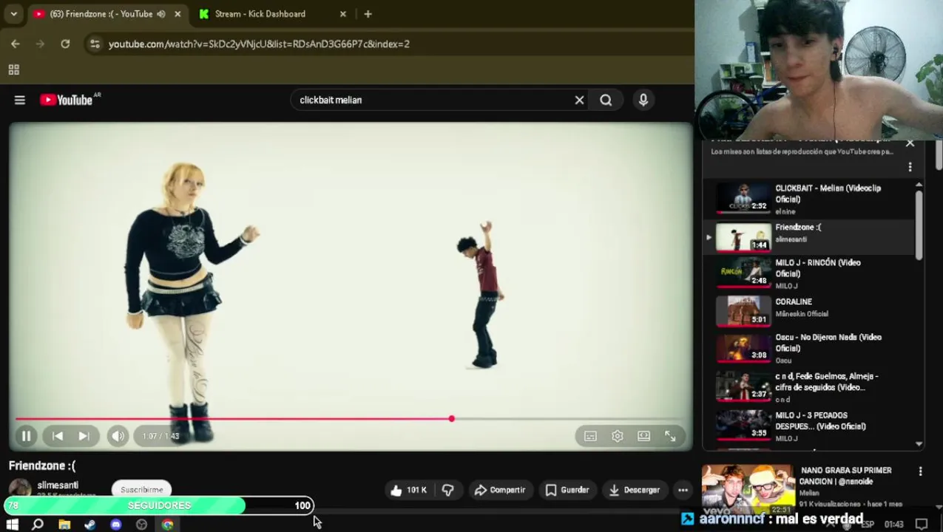Viewport: 943px width, 532px height.
Task: Subscribe with the Suscribirme button
Action: [x=141, y=489]
